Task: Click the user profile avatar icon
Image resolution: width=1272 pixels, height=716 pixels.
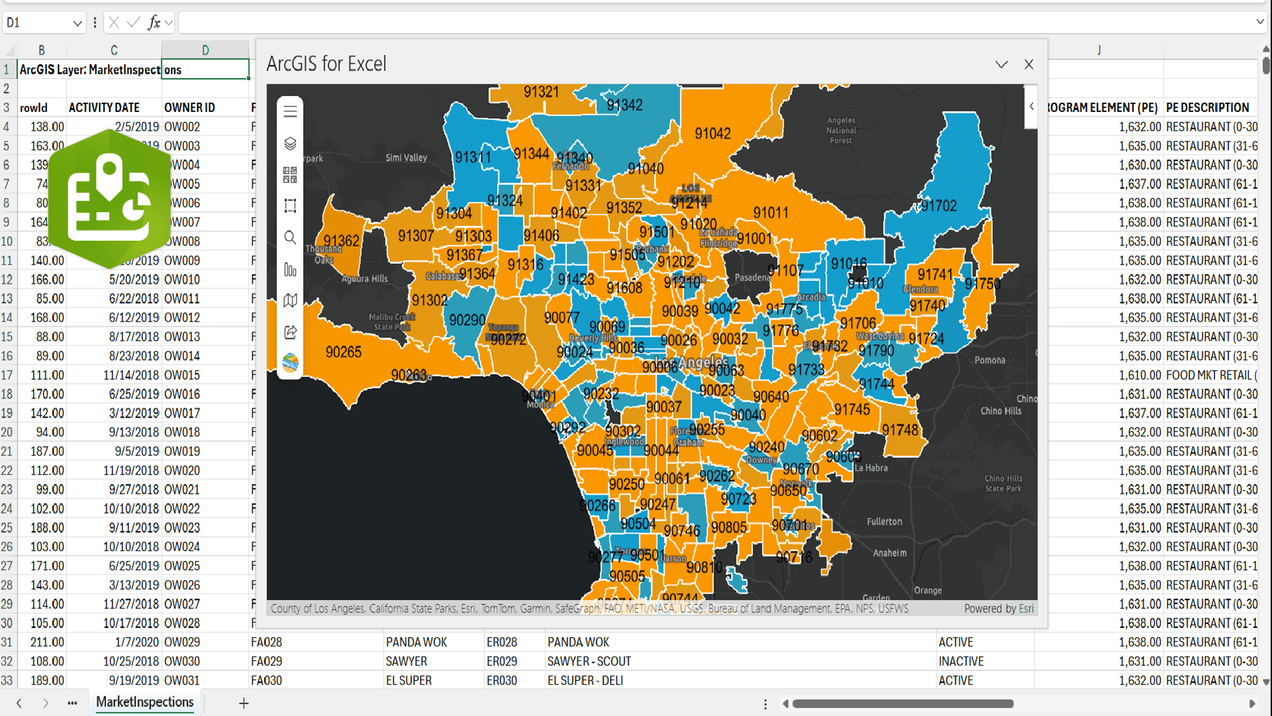Action: click(290, 363)
